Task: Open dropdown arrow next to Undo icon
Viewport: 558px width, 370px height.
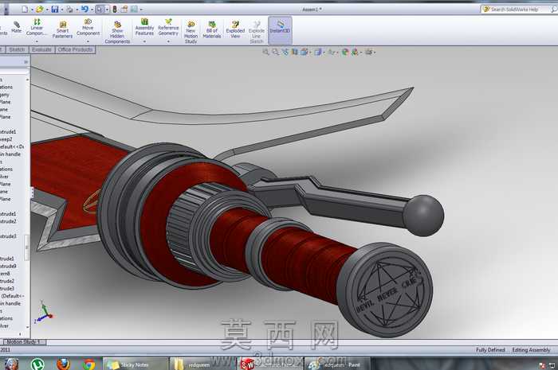Action: [92, 10]
